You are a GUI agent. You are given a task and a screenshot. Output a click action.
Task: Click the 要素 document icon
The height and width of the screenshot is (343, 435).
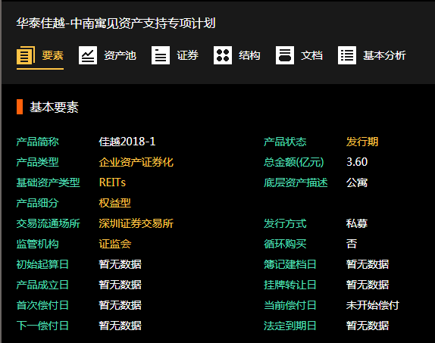tap(26, 55)
